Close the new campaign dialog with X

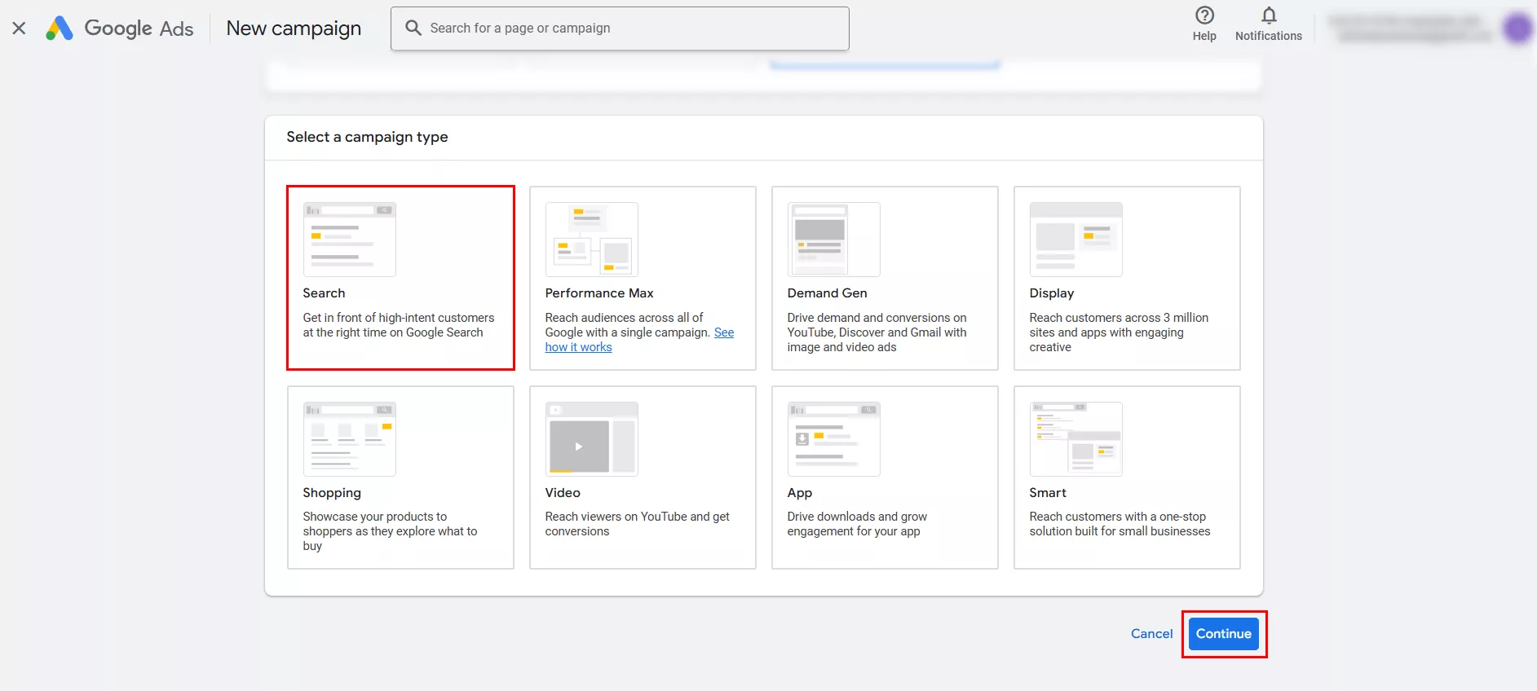coord(19,29)
